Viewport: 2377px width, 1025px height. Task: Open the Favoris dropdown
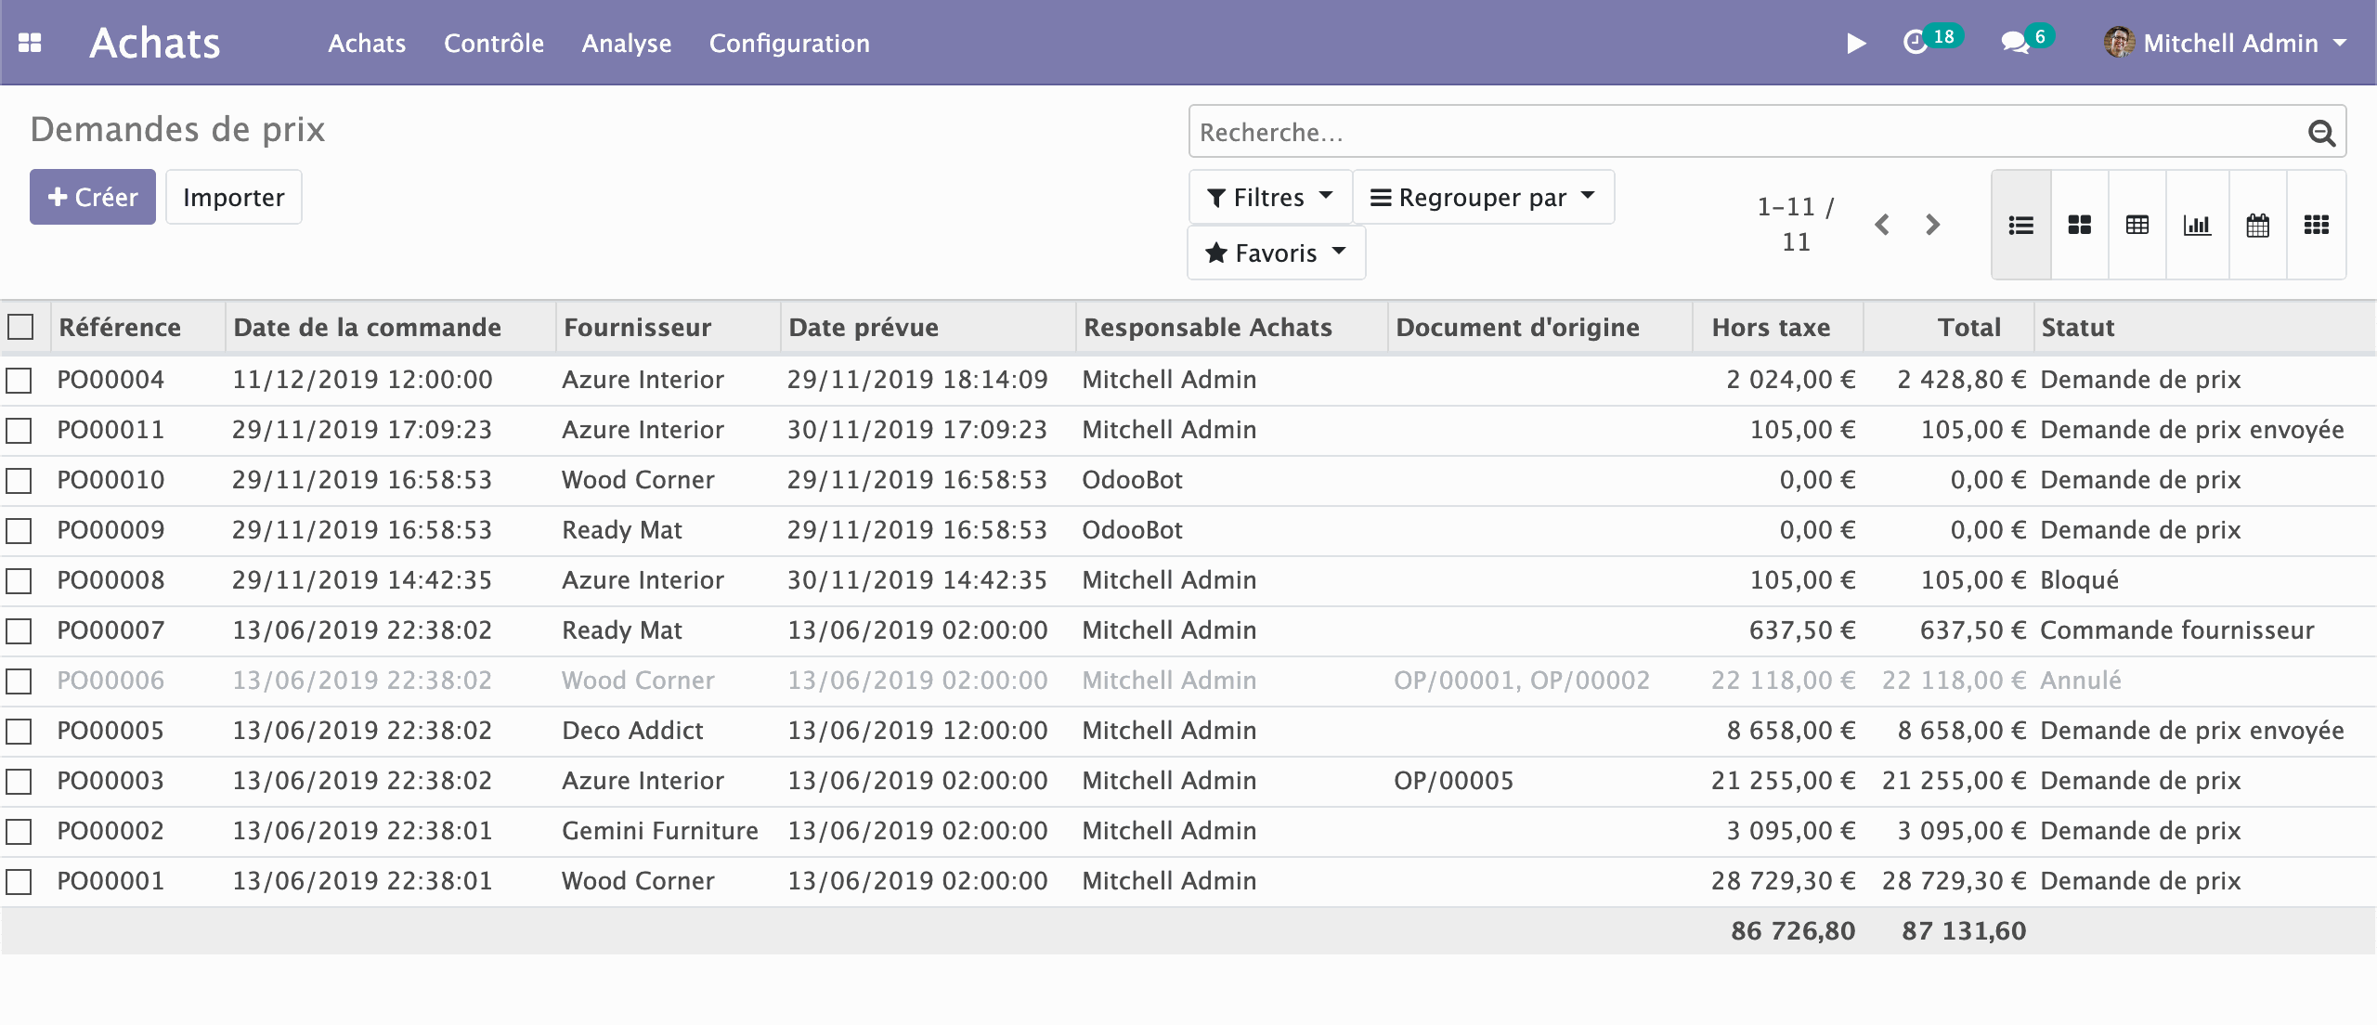[1276, 252]
